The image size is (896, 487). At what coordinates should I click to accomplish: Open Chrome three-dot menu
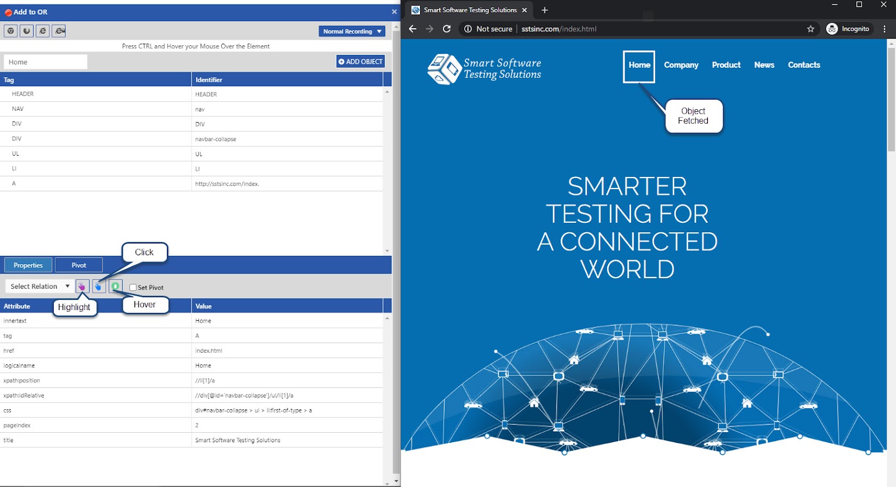[x=884, y=29]
